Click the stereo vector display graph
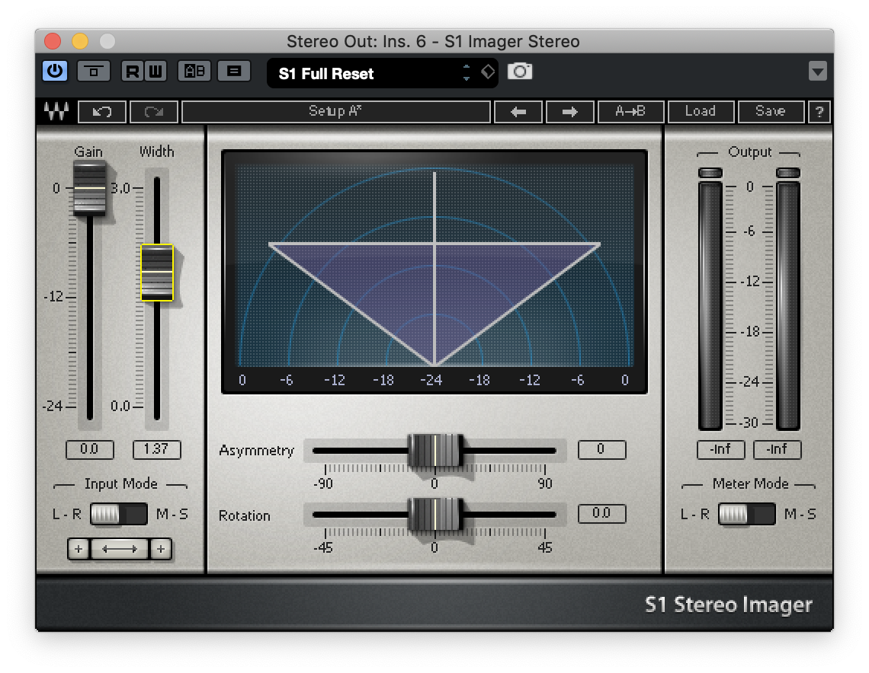This screenshot has width=869, height=673. click(434, 271)
